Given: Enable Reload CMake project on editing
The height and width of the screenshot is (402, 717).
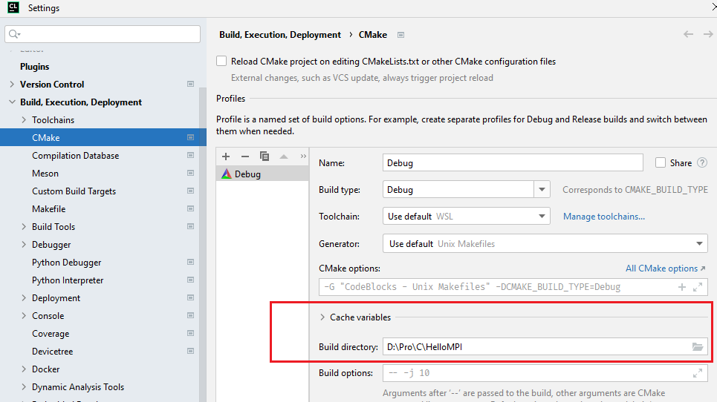Looking at the screenshot, I should point(221,62).
